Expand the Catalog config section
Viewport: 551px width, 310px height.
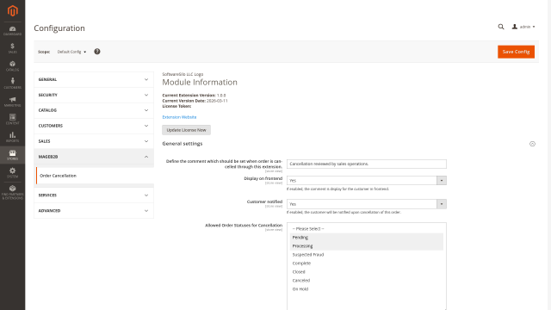click(x=94, y=110)
